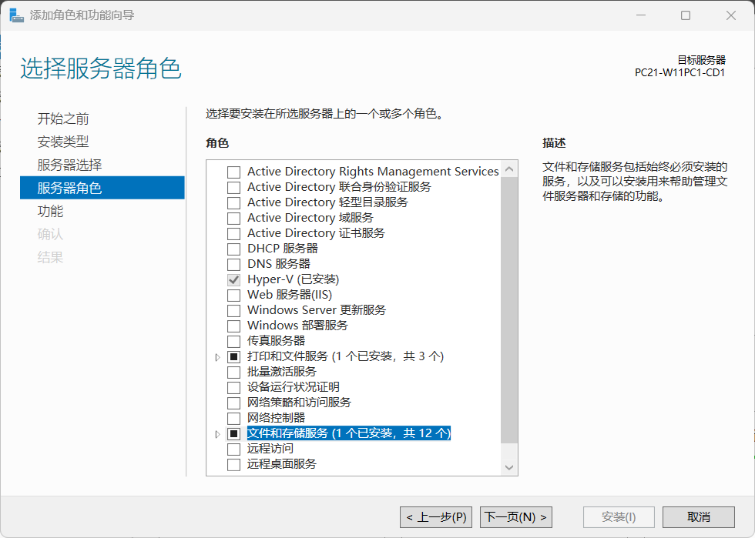Click the role list scroll up arrow
The width and height of the screenshot is (755, 538).
pos(509,169)
